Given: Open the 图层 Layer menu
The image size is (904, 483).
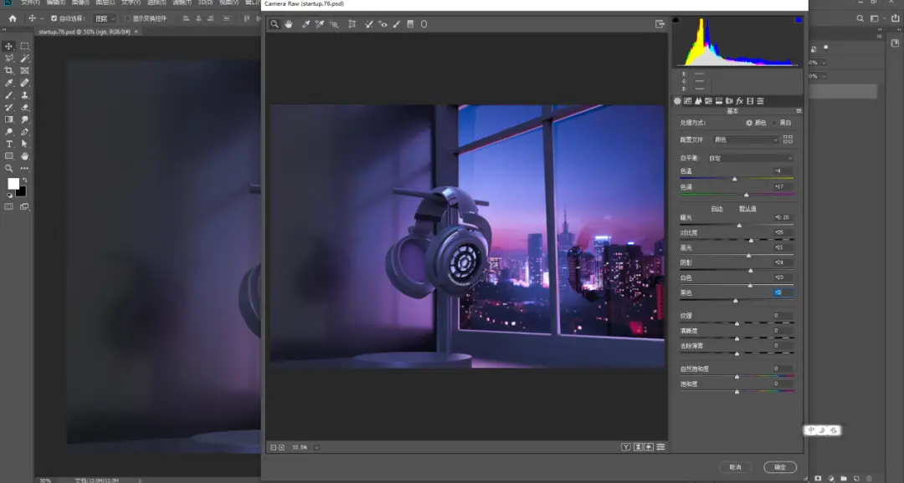Looking at the screenshot, I should click(105, 3).
